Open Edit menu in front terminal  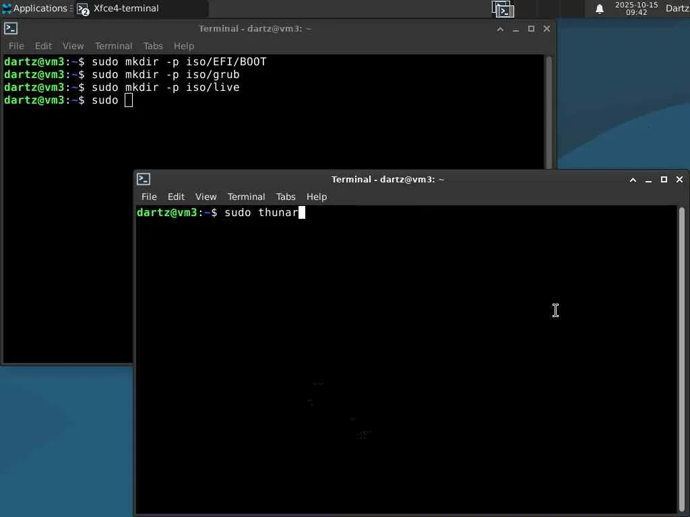[176, 197]
